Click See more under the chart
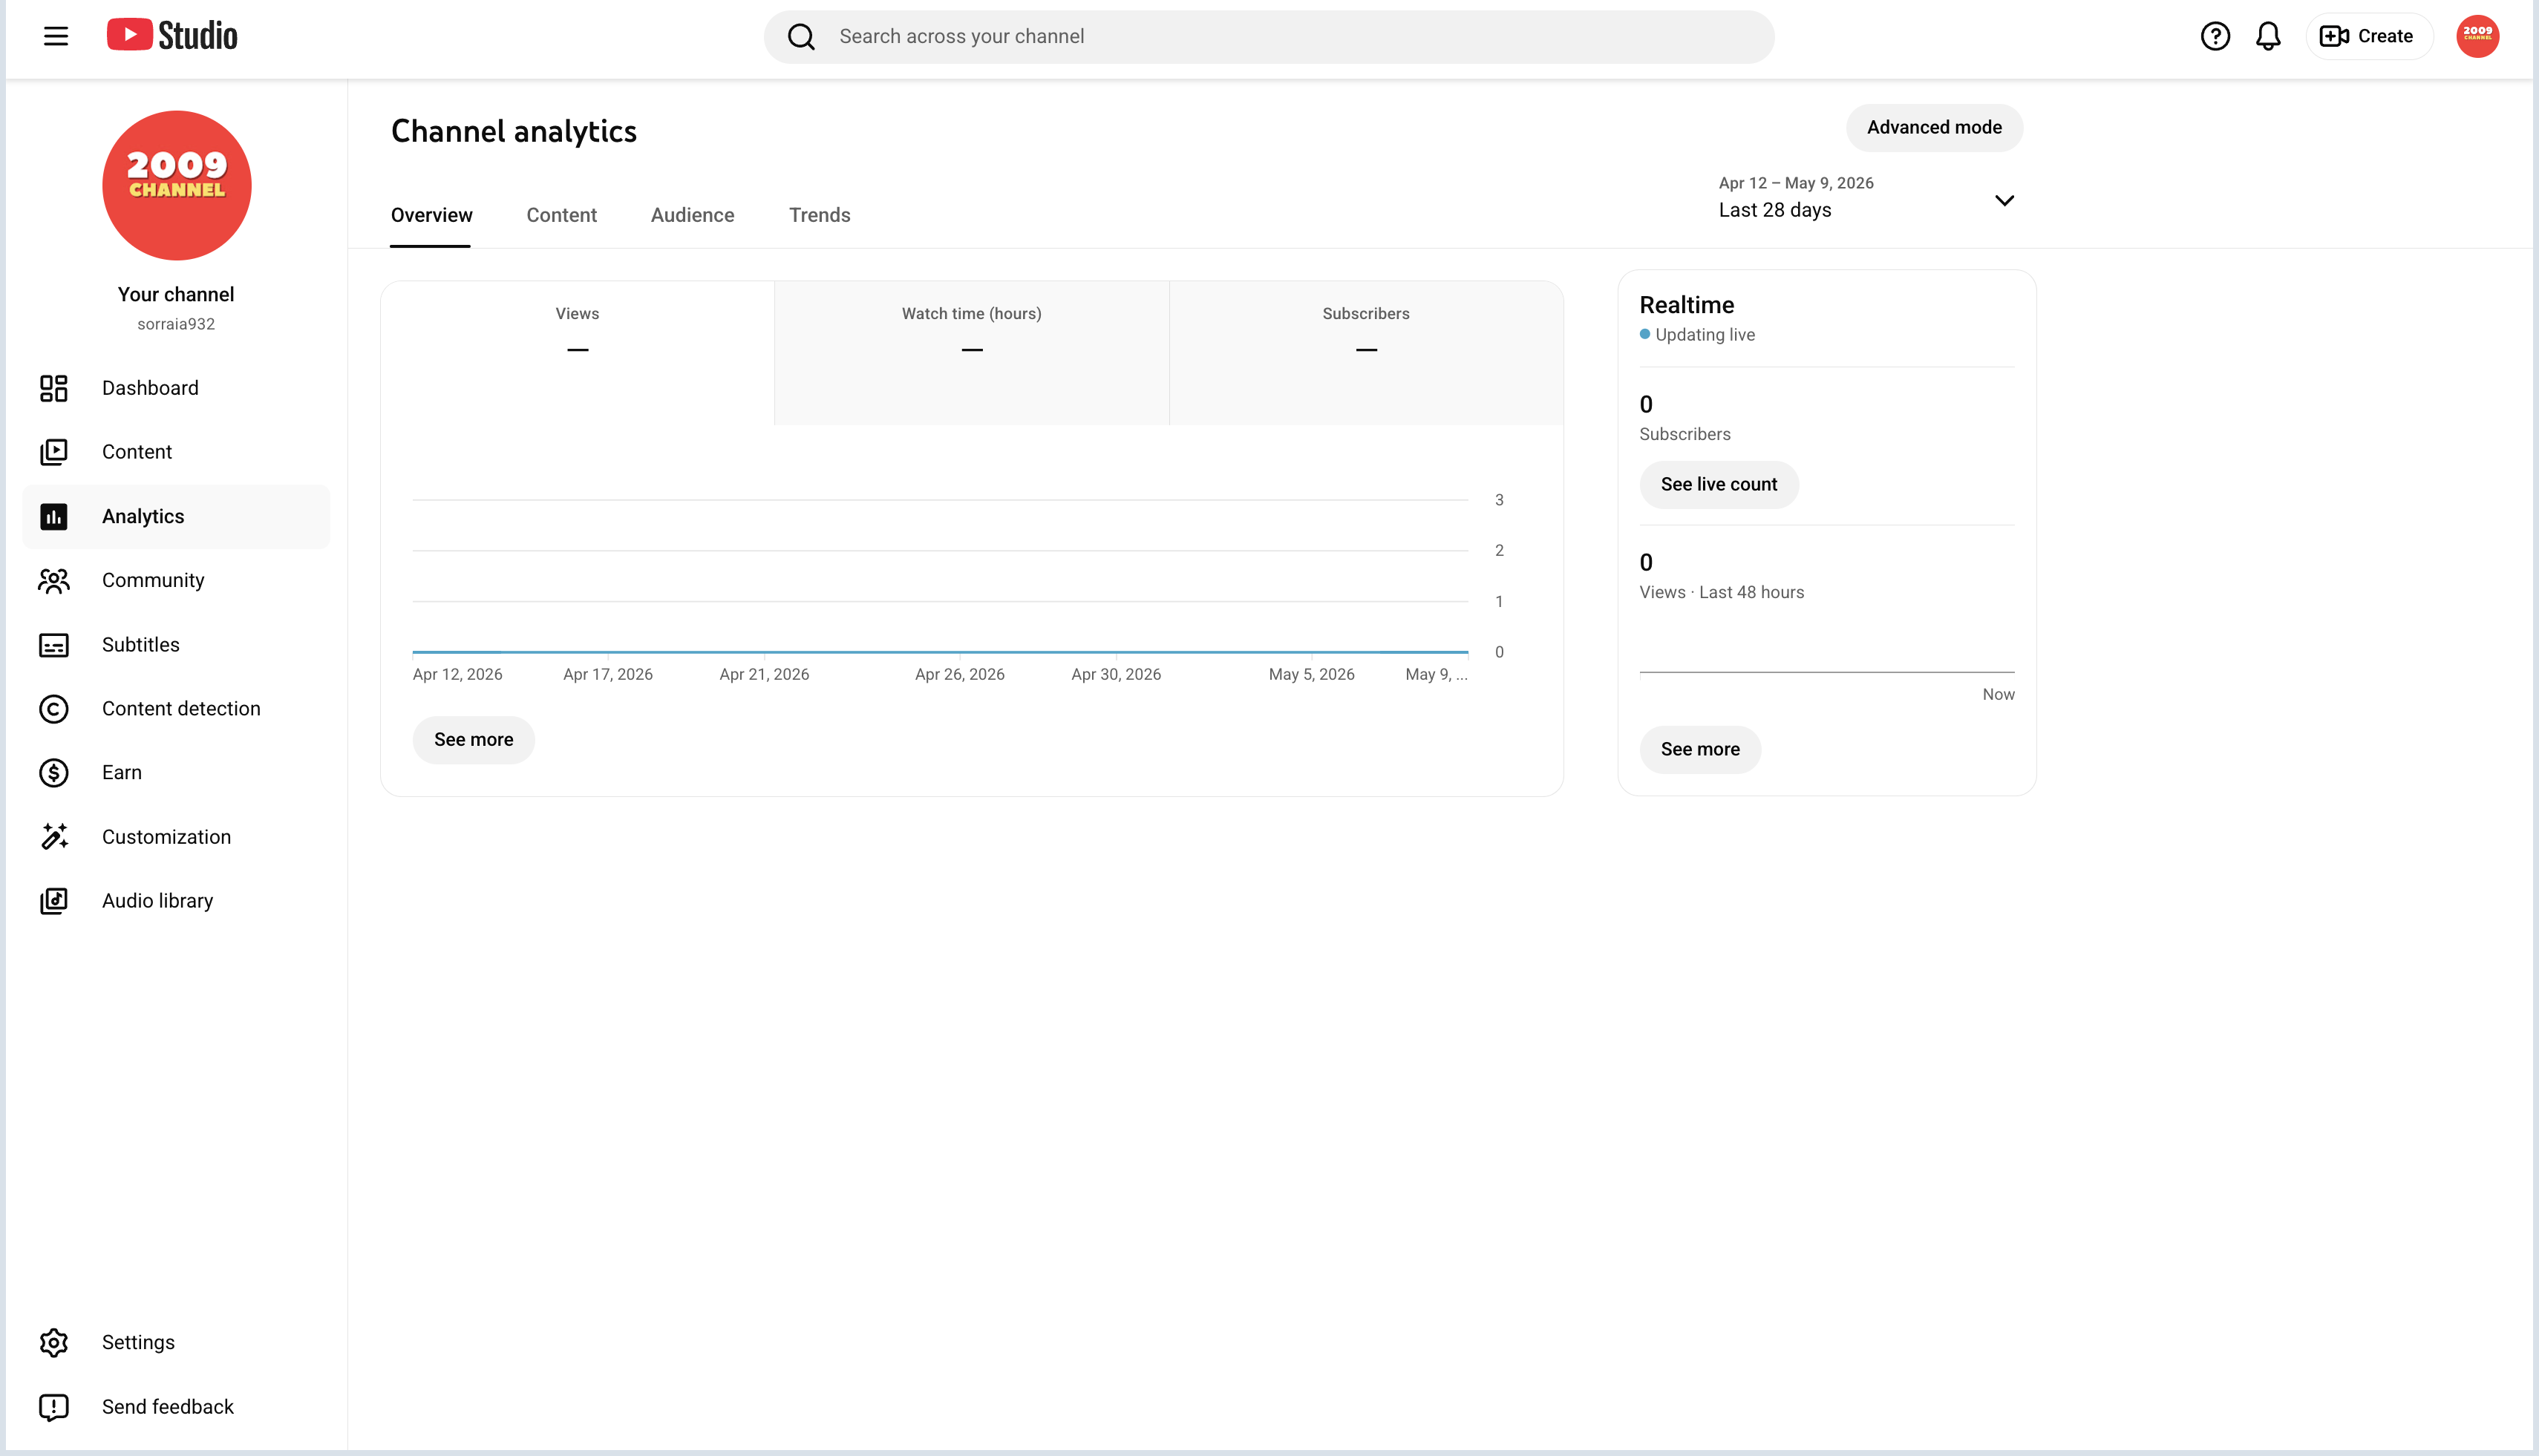The image size is (2539, 1456). [x=473, y=740]
